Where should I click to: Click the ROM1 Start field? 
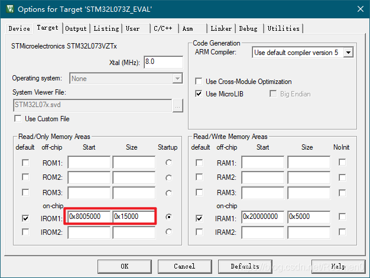pyautogui.click(x=89, y=162)
